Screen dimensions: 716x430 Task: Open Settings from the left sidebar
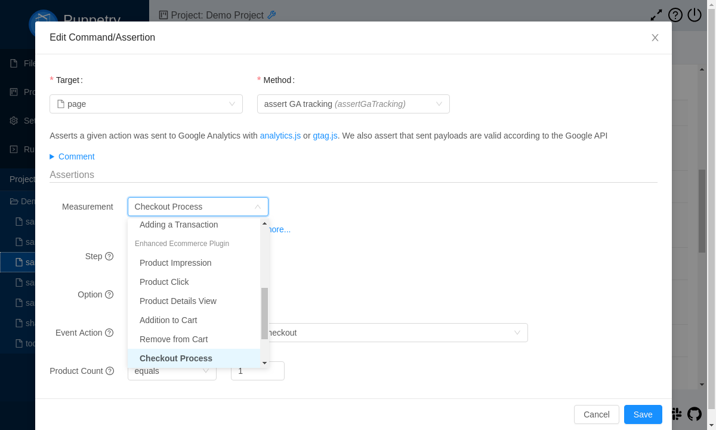pos(15,120)
